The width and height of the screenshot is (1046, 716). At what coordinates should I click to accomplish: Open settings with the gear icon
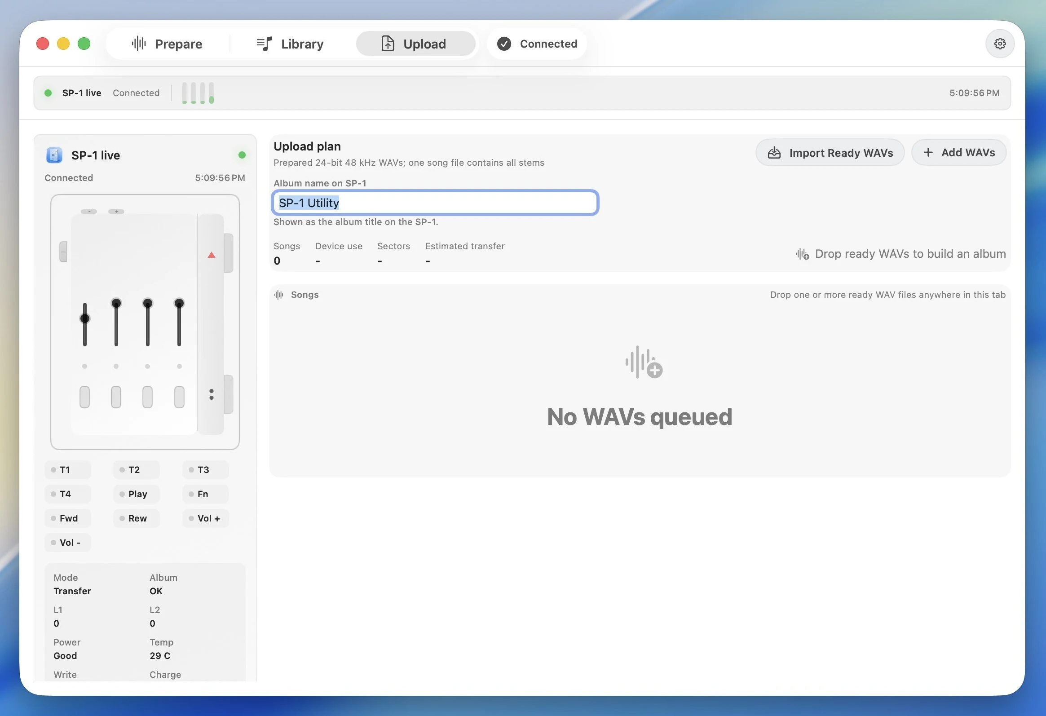(1000, 44)
